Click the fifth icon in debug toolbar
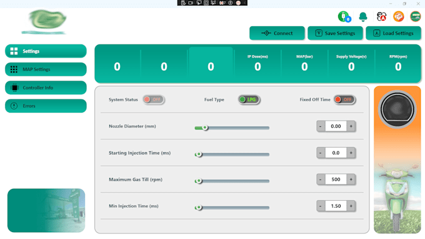Image resolution: width=425 pixels, height=239 pixels. [x=213, y=3]
